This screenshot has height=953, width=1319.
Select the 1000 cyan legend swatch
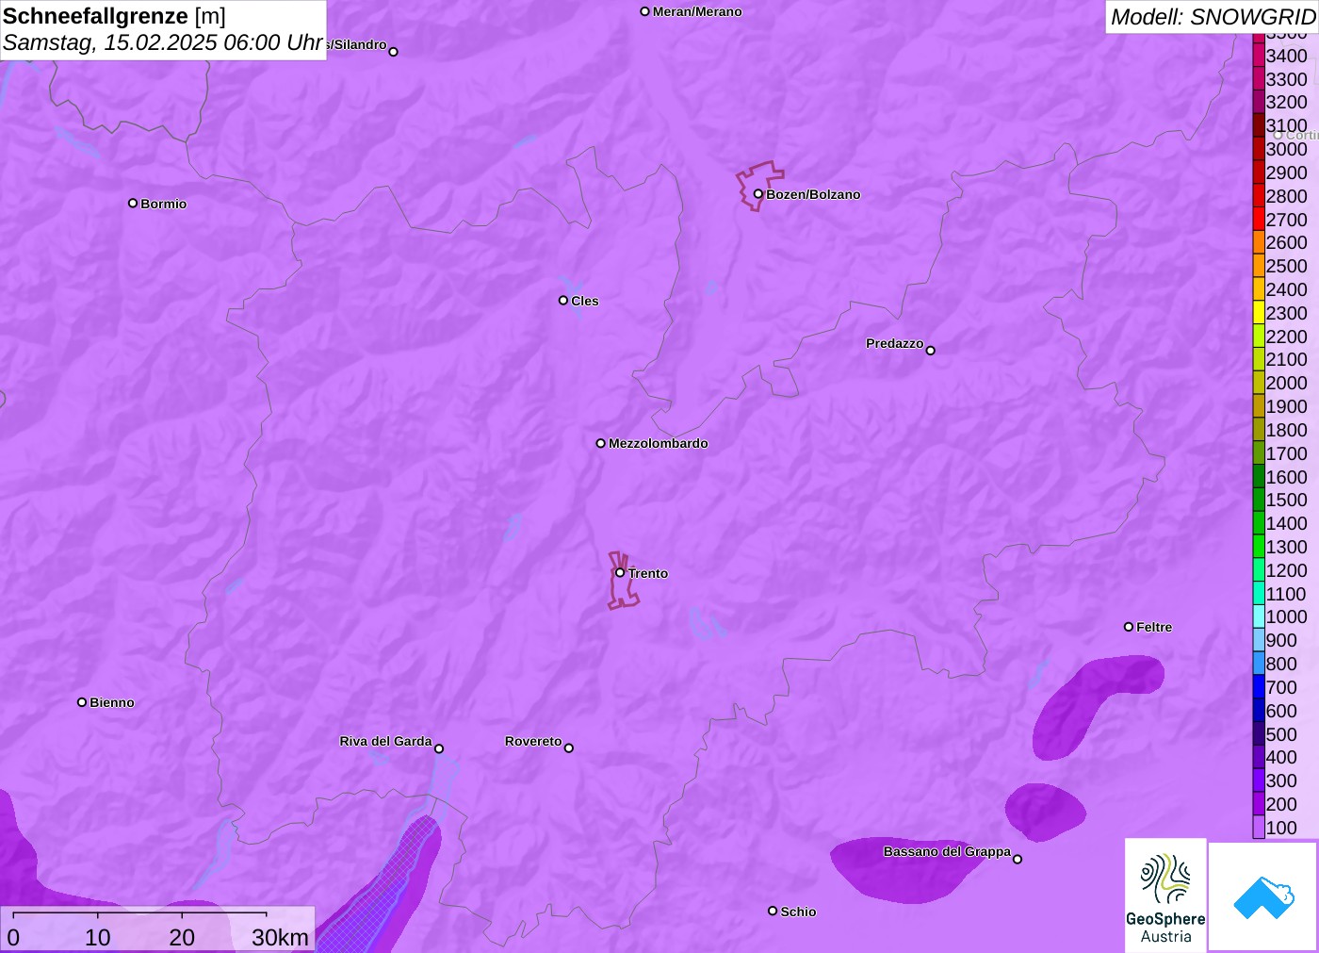tap(1259, 616)
